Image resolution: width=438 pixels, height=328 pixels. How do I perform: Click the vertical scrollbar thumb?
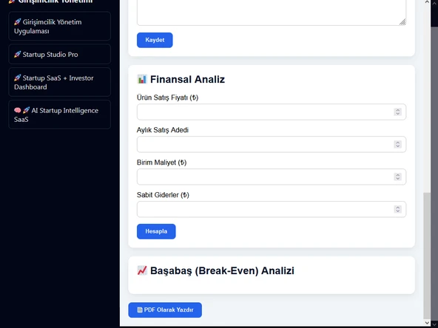pos(427,256)
